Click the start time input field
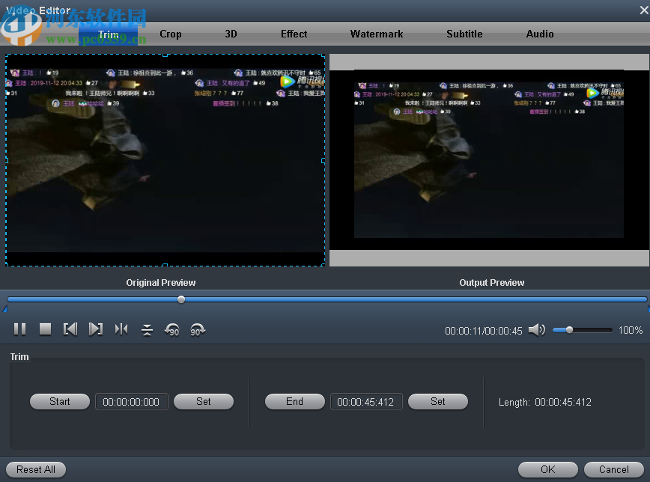This screenshot has width=650, height=482. pyautogui.click(x=131, y=401)
